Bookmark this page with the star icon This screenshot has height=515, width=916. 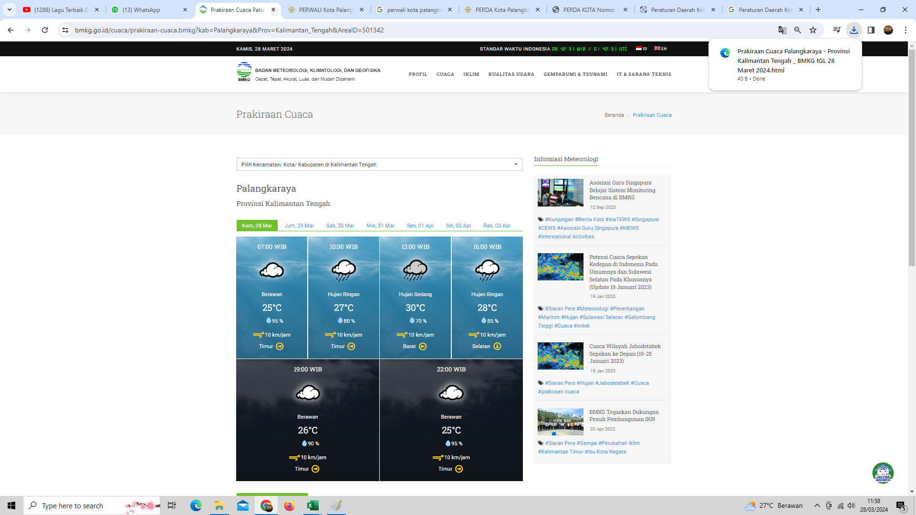pos(813,30)
